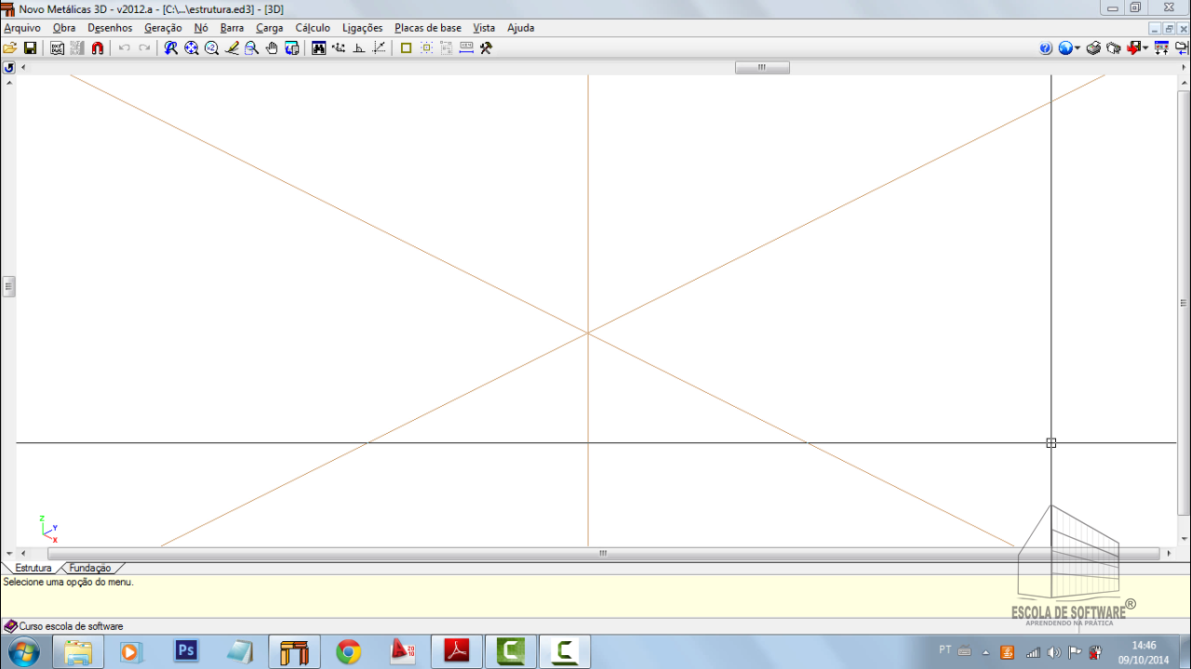Screen dimensions: 1191x669
Task: Select the pan hand tool
Action: point(272,48)
